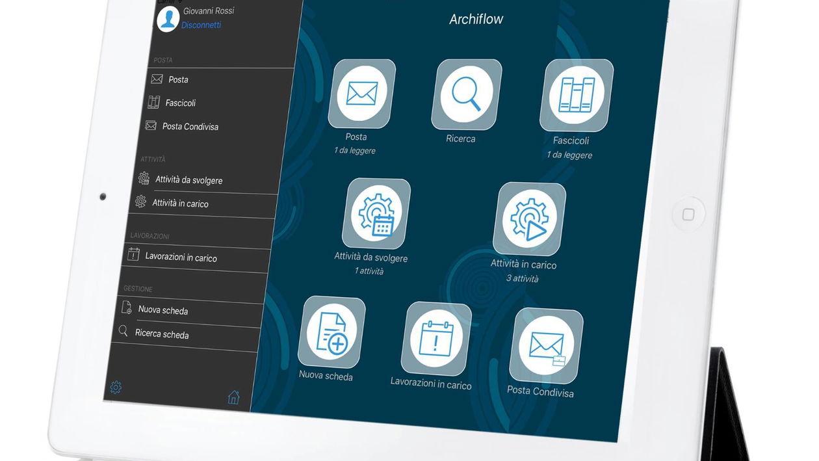
Task: Select Attività da svolgere sidebar item
Action: coord(188,179)
